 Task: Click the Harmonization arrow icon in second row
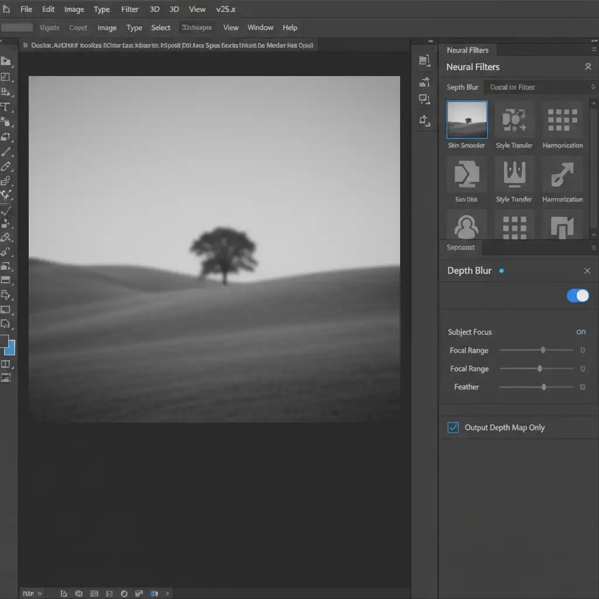click(x=562, y=174)
